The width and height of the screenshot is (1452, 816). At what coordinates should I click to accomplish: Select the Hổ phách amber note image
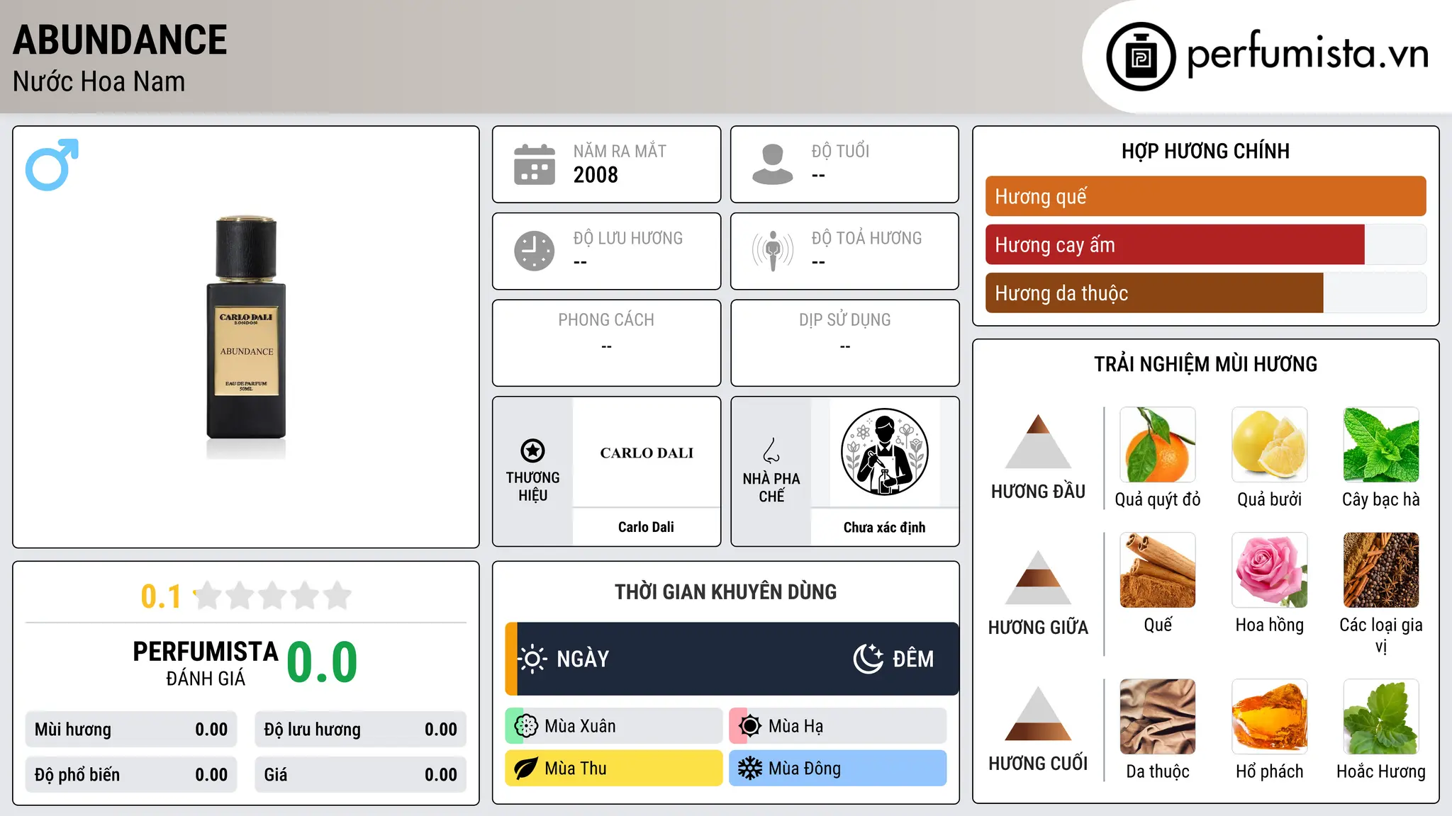(1270, 717)
